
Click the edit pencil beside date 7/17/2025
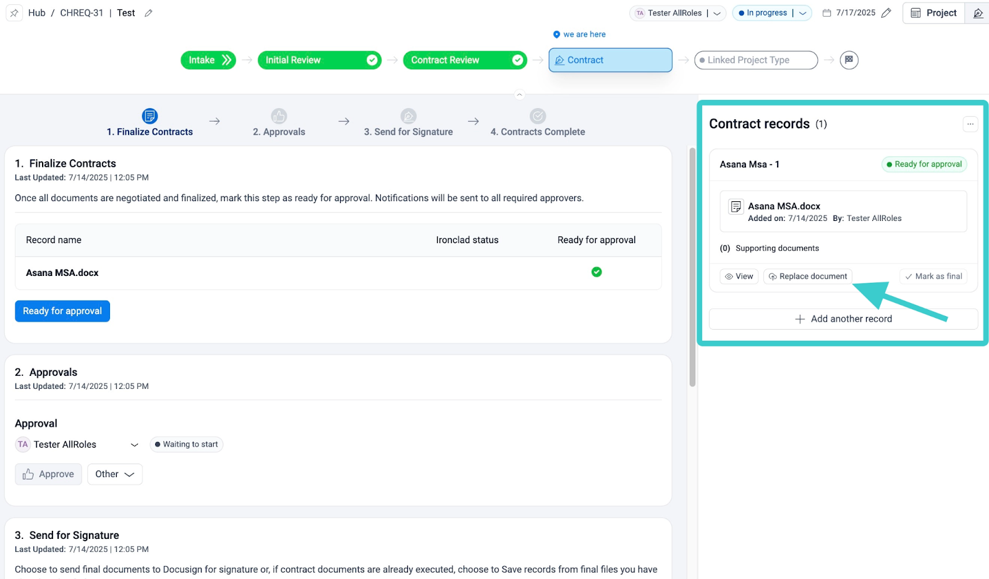tap(886, 13)
